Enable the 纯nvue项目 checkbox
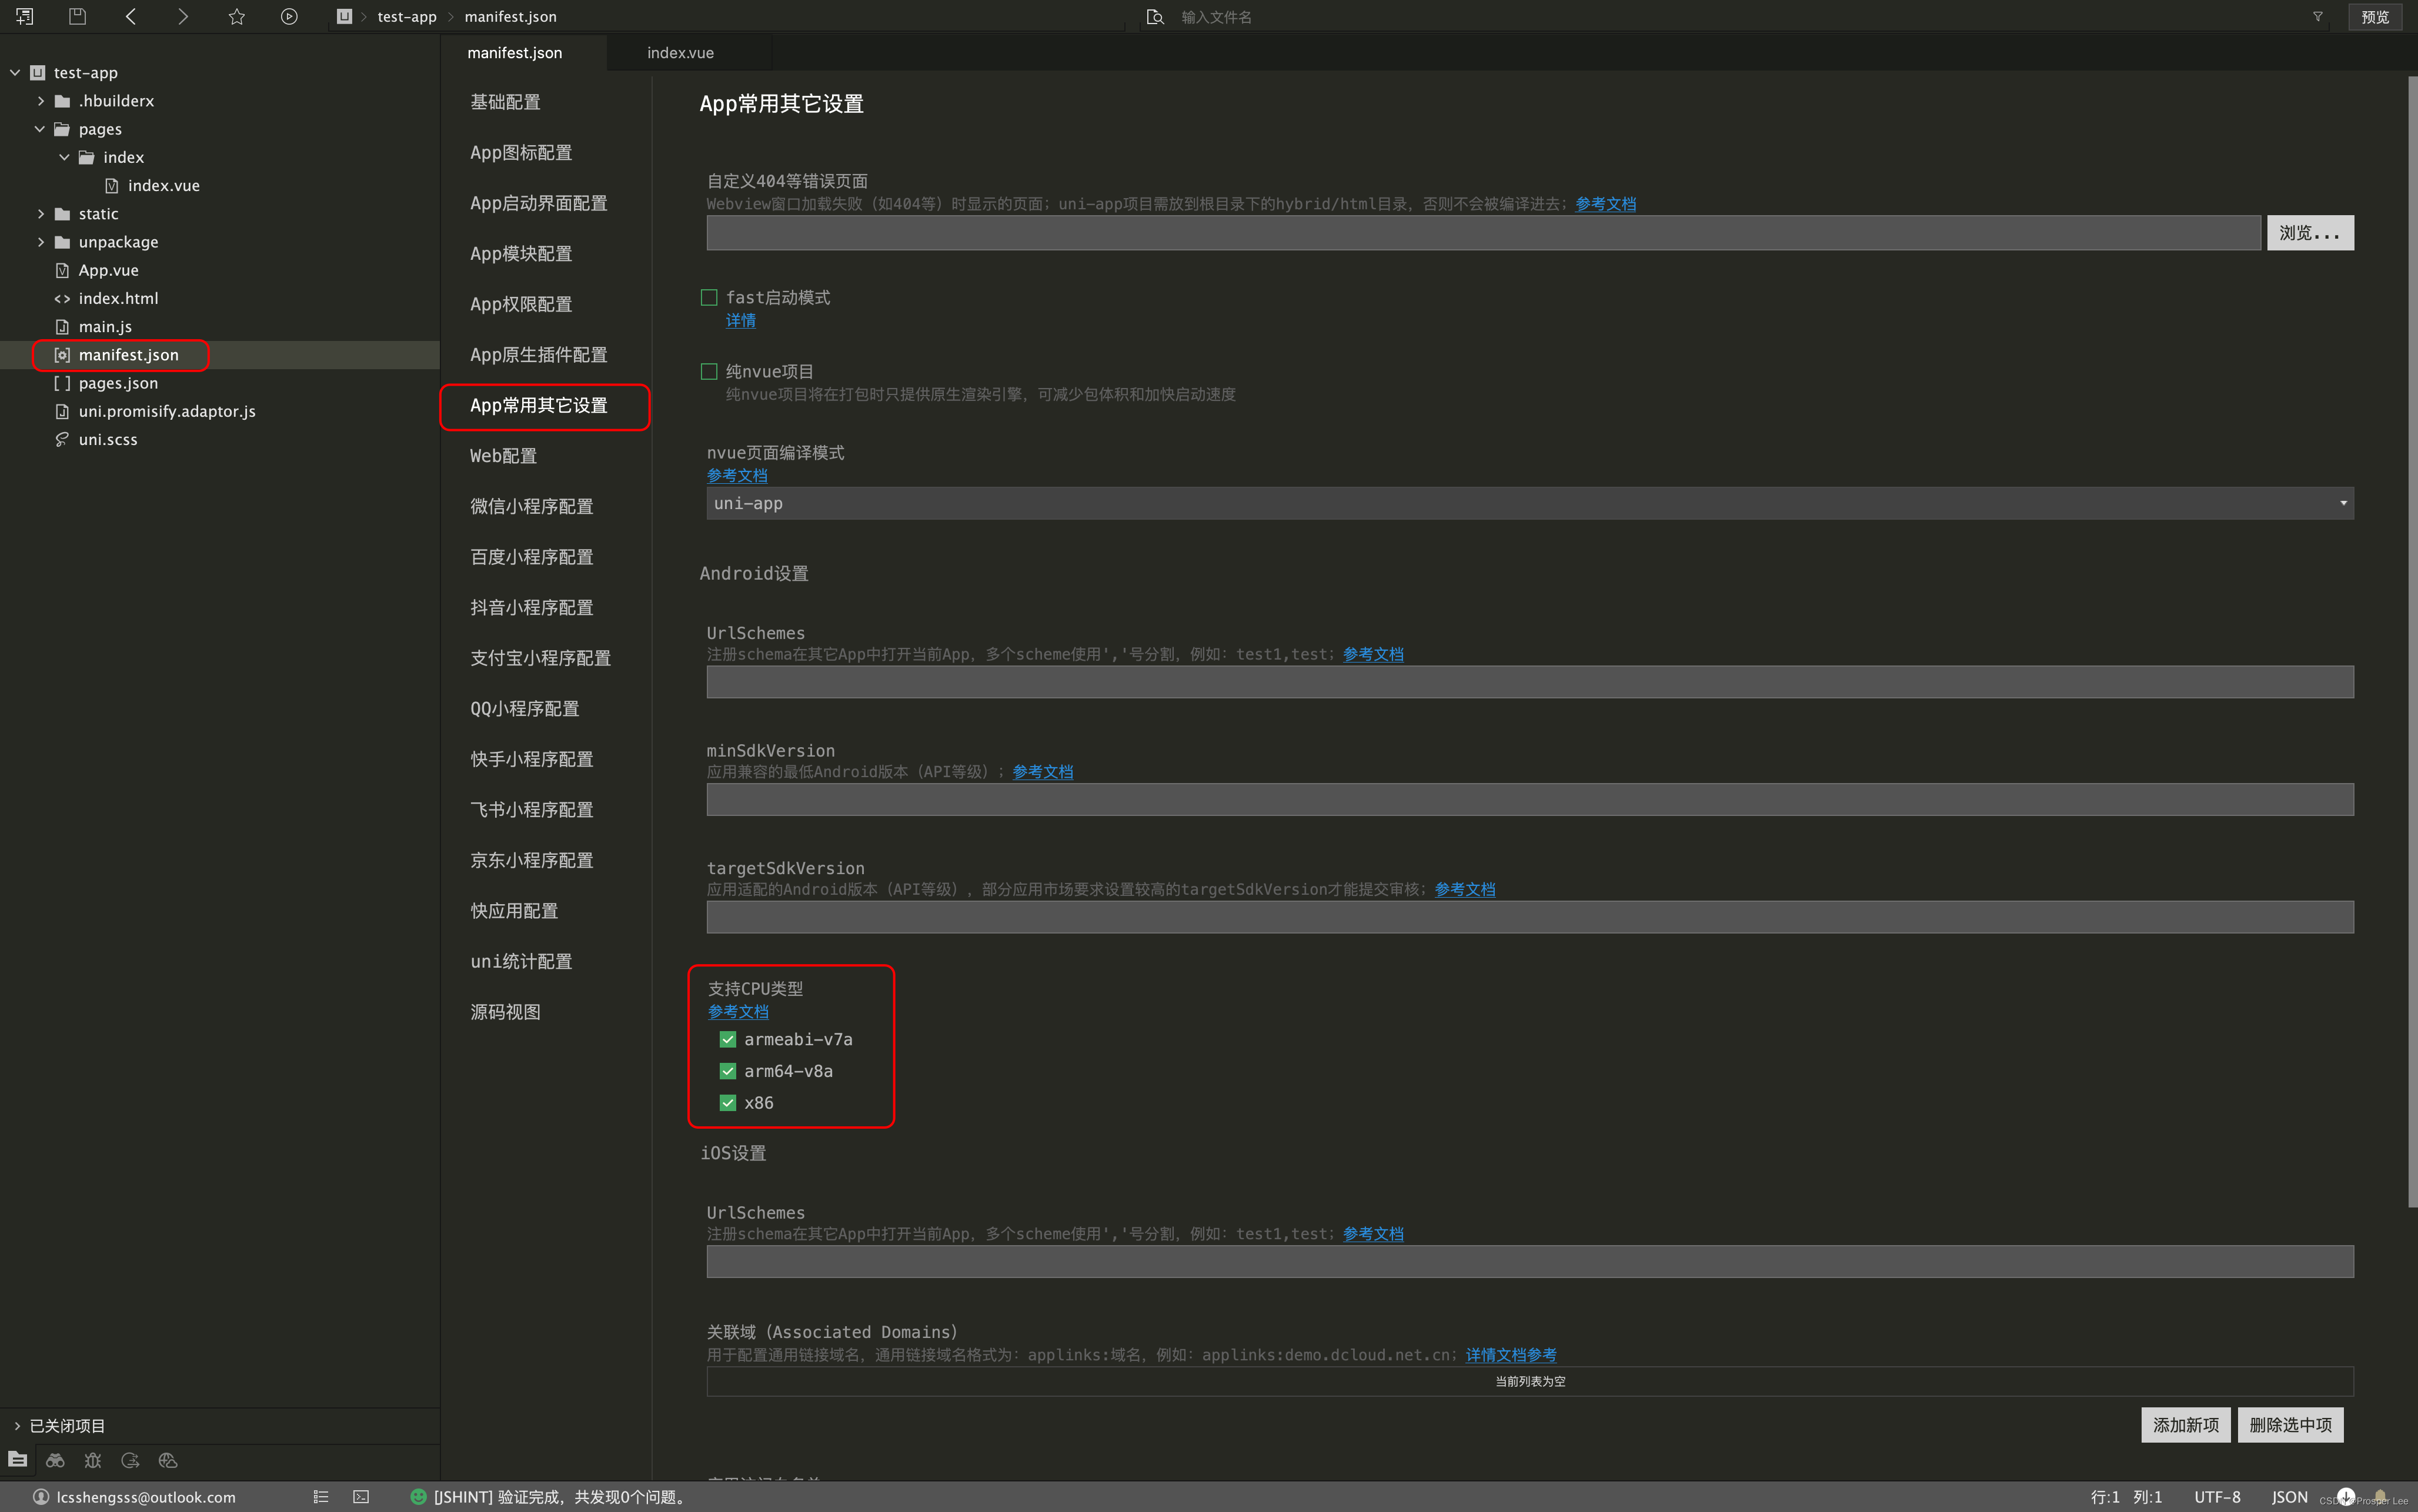This screenshot has height=1512, width=2418. pos(709,371)
